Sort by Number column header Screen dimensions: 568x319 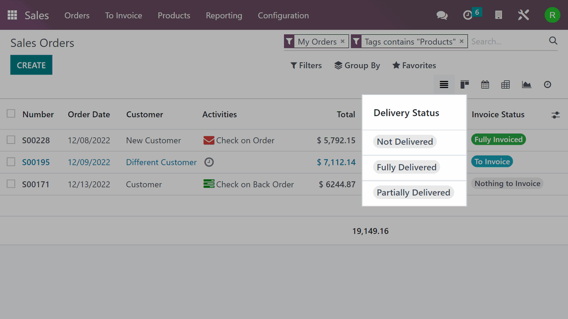pos(38,114)
